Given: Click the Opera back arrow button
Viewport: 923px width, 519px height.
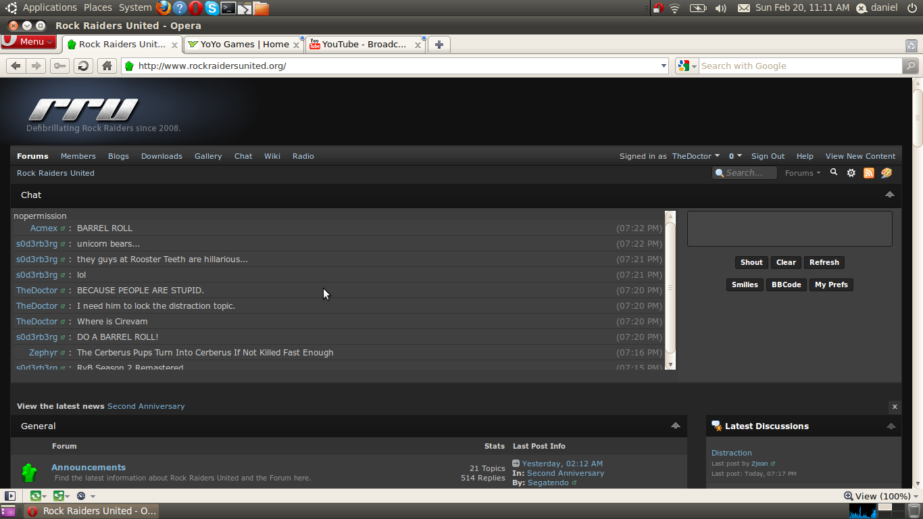Looking at the screenshot, I should click(x=16, y=66).
